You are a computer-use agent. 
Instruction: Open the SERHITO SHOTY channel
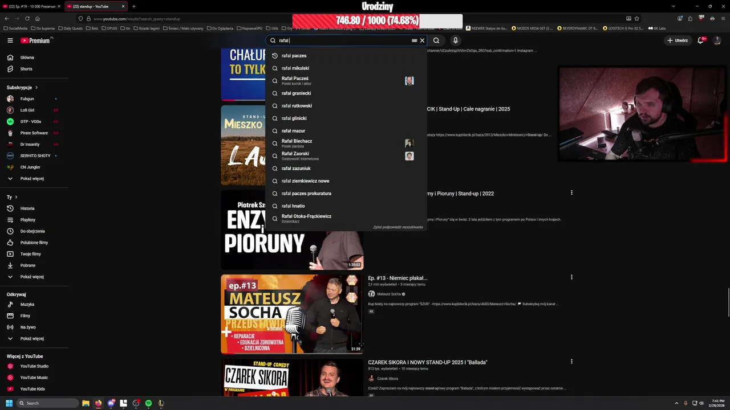pyautogui.click(x=34, y=156)
